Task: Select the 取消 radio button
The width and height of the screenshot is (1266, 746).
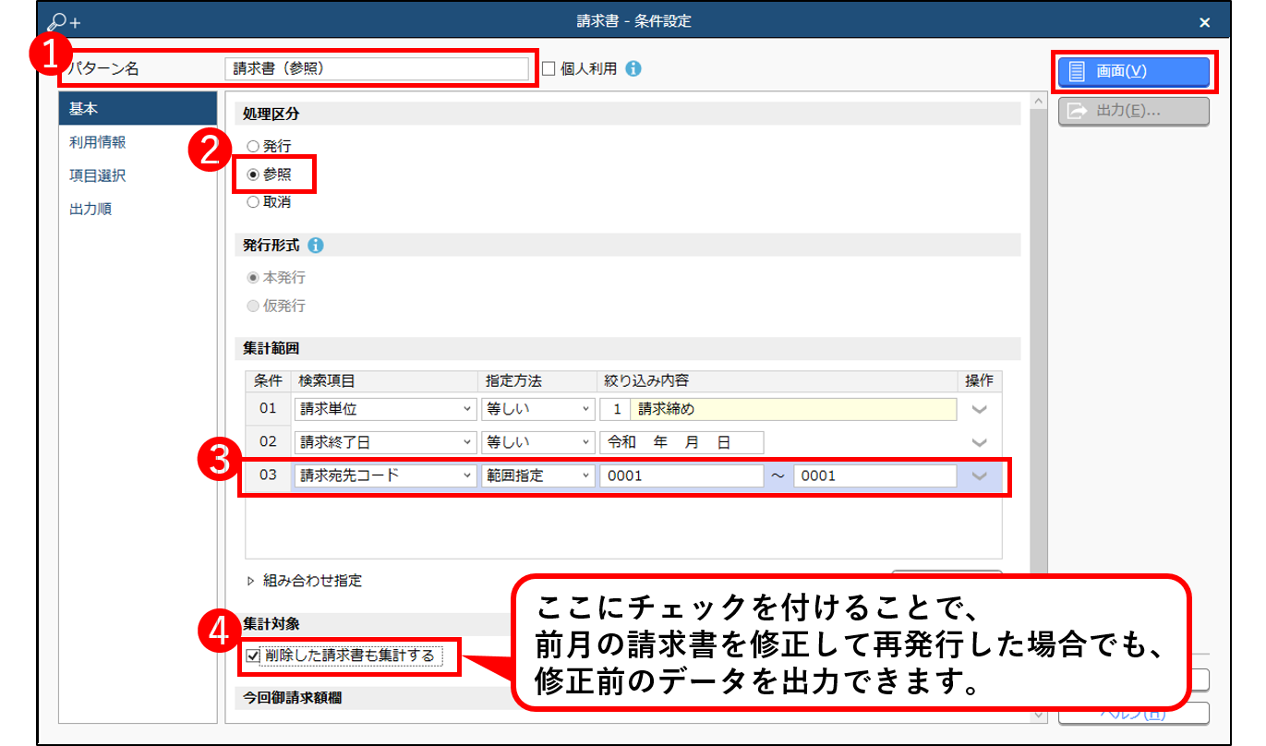Action: click(x=253, y=202)
